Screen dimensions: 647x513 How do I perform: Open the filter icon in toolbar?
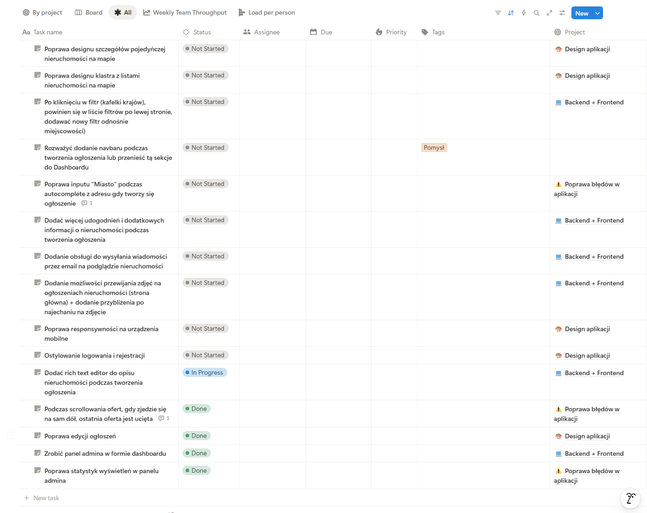pos(498,13)
